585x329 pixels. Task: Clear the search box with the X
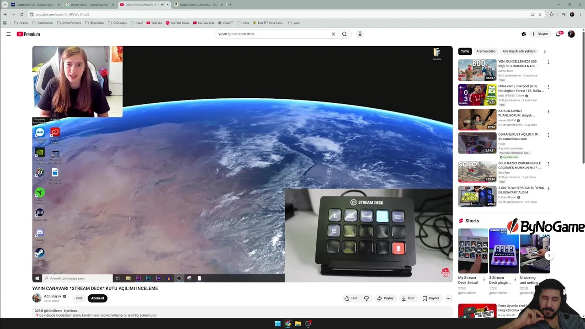click(333, 34)
